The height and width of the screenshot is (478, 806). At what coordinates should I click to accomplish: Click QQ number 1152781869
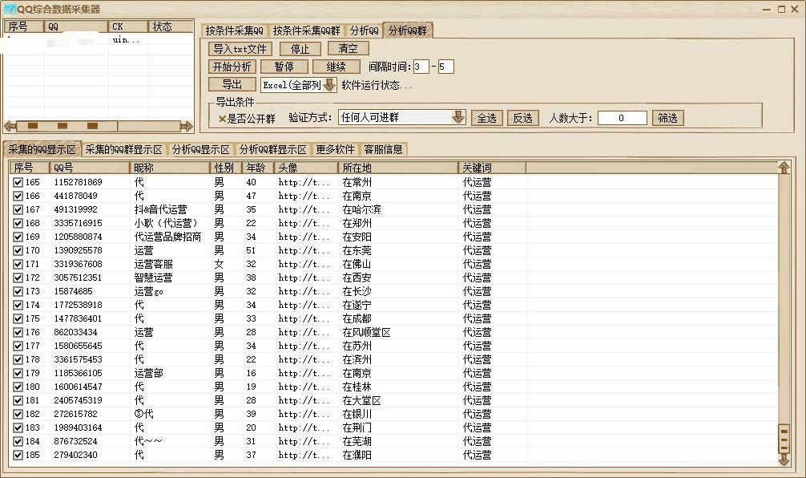pos(79,182)
